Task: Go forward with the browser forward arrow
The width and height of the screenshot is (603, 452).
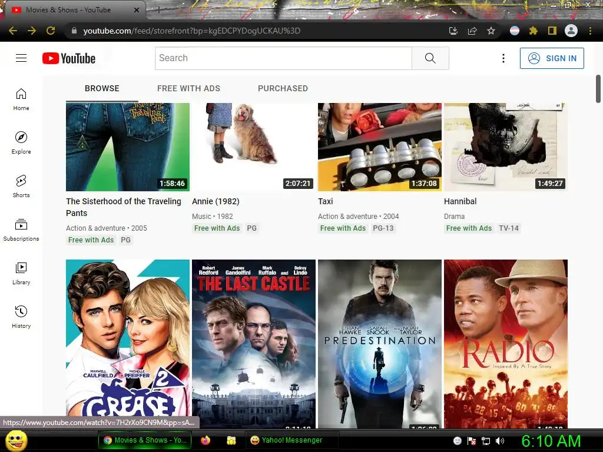Action: coord(32,31)
